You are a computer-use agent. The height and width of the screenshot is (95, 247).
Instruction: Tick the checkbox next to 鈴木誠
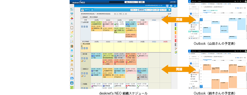click(x=82, y=54)
